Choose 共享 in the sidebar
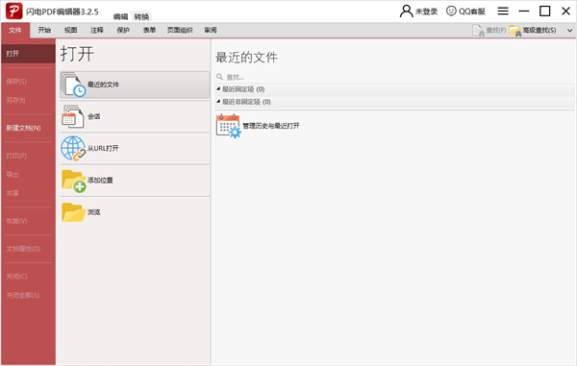This screenshot has height=366, width=577. [13, 193]
